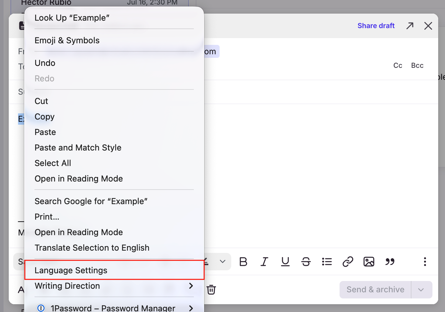Choose Cut in the context menu
This screenshot has width=445, height=312.
114,101
